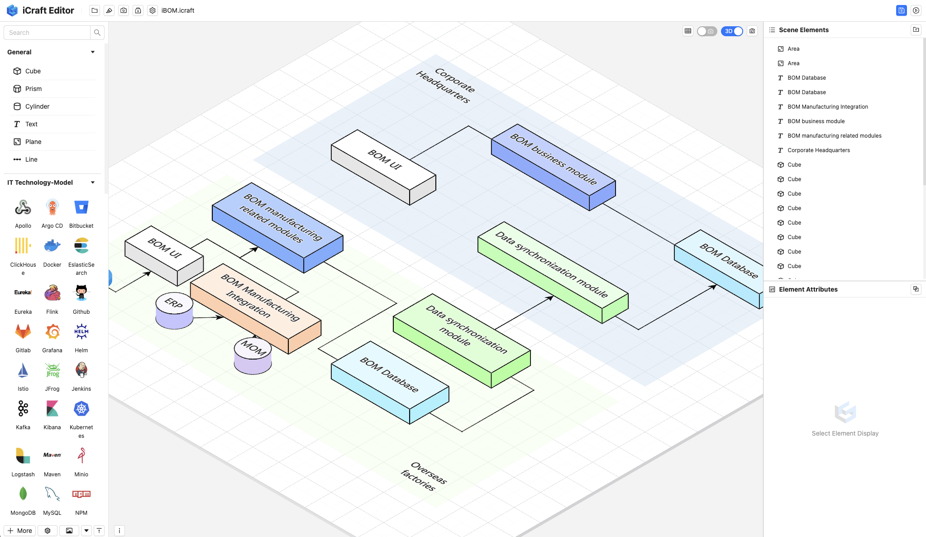Image resolution: width=926 pixels, height=537 pixels.
Task: Toggle the grid display icon on canvas
Action: point(688,31)
